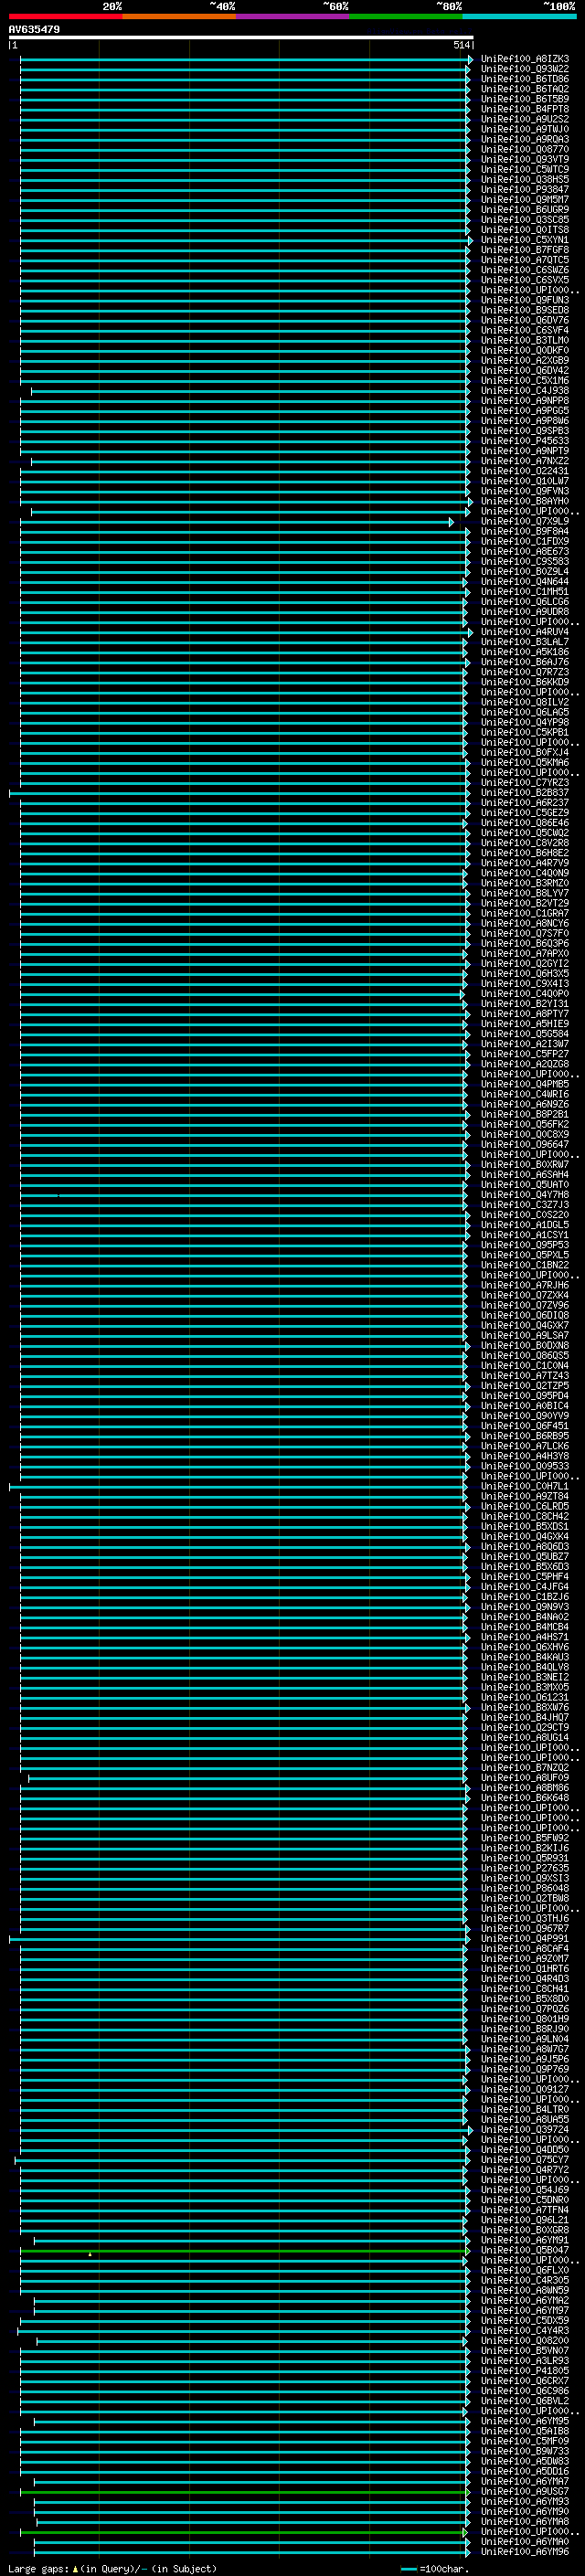
Task: Select the UniRef100_B2B837 label
Action: coord(525,793)
